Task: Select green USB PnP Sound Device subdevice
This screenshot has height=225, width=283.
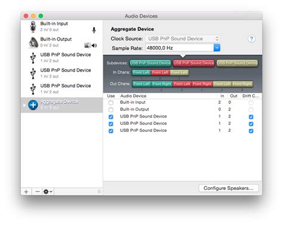Action: (x=150, y=63)
